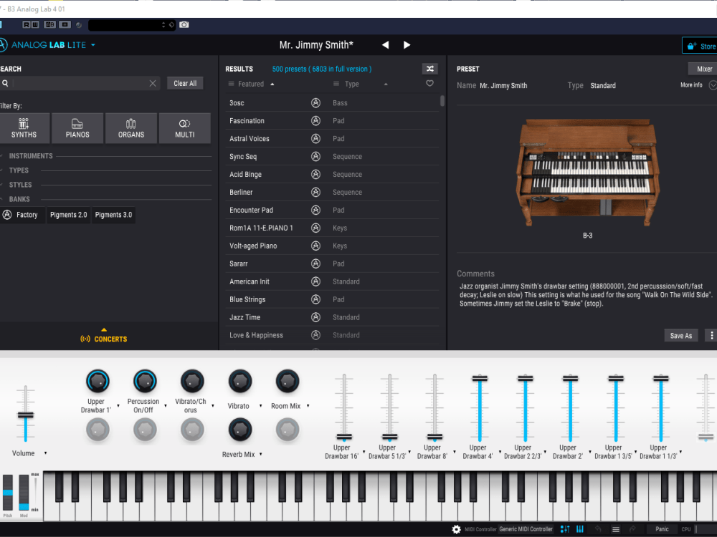Filter by PIANOS

click(x=77, y=128)
